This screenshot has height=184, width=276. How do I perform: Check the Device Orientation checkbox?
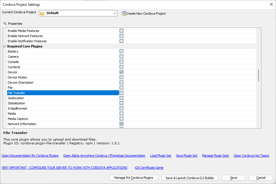pos(121,83)
